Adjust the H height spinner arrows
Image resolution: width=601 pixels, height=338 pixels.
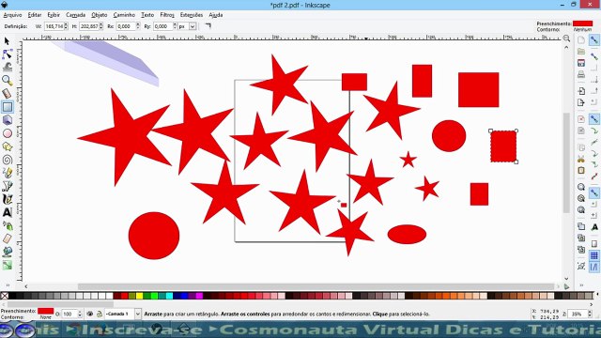[100, 26]
